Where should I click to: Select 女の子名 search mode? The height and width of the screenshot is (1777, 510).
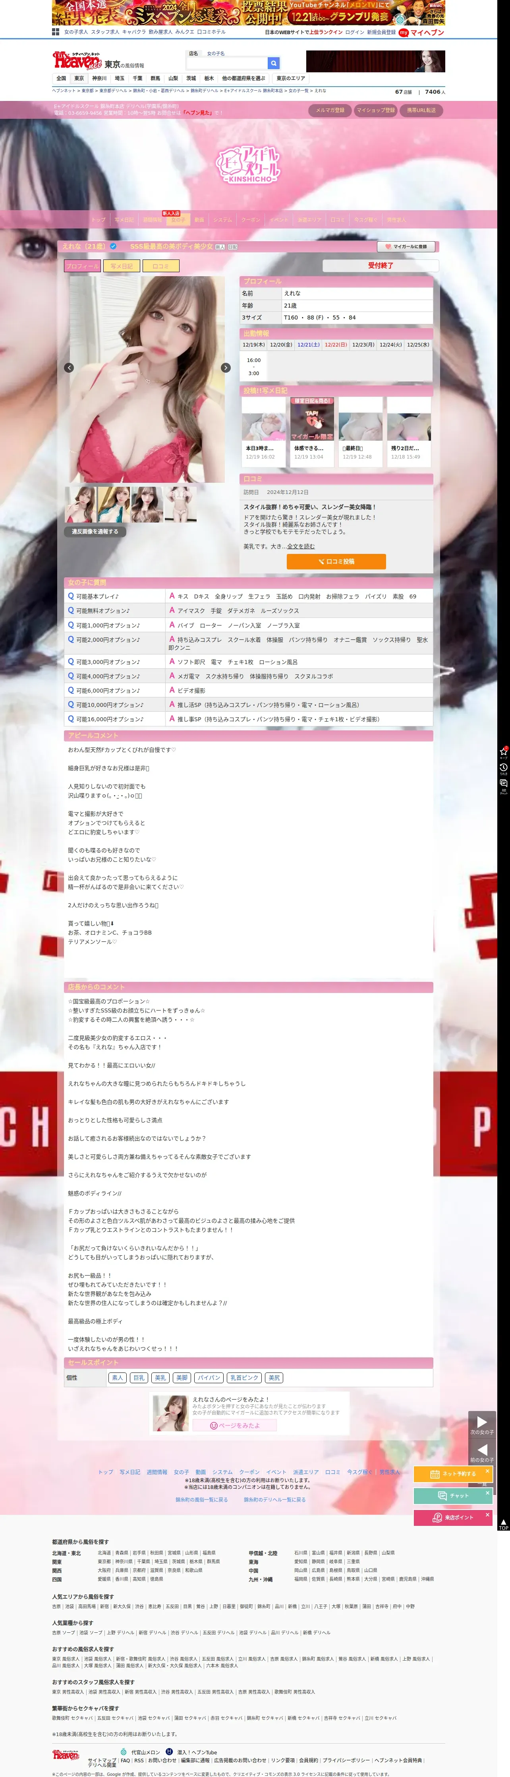click(x=216, y=53)
